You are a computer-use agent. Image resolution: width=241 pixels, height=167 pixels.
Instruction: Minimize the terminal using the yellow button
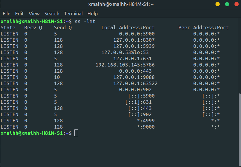click(x=218, y=4)
